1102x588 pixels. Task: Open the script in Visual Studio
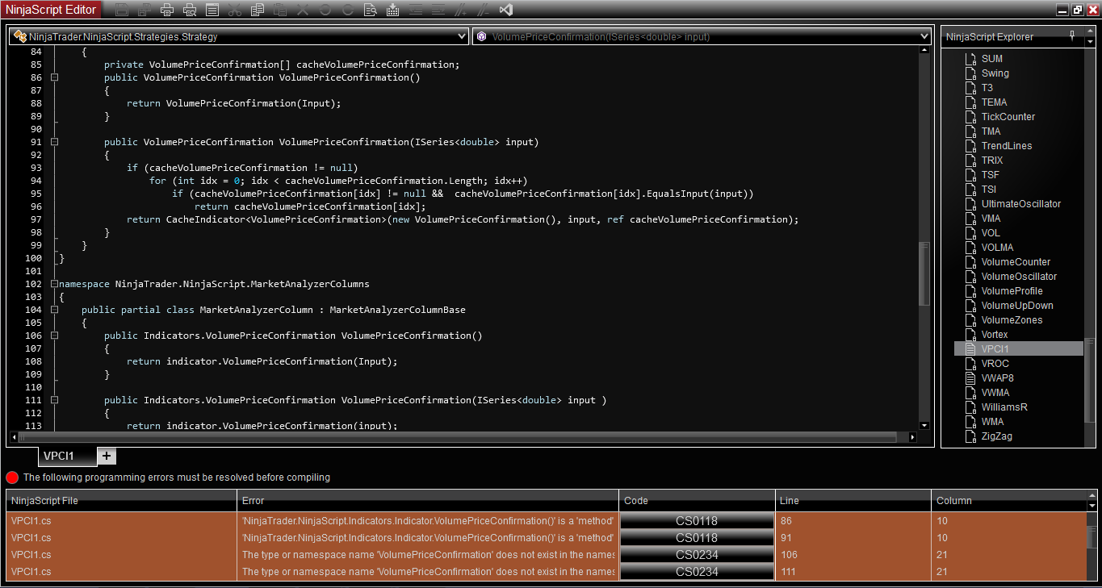pos(505,10)
